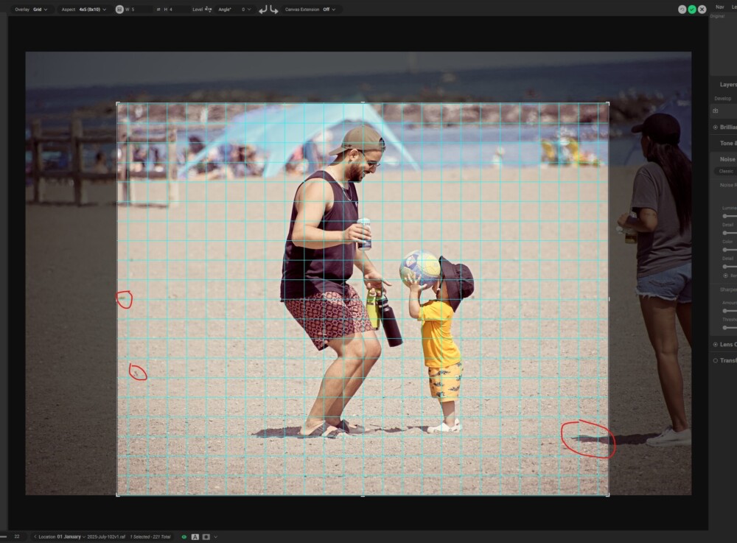Adjust the Luminance noise slider
The height and width of the screenshot is (543, 737).
pos(726,216)
